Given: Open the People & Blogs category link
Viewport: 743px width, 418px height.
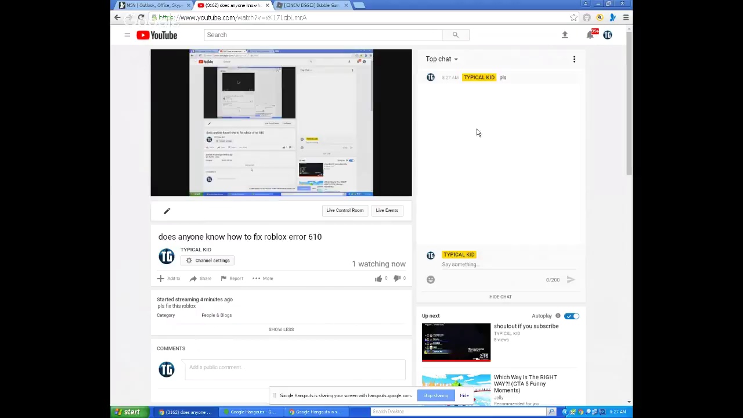Looking at the screenshot, I should pos(217,315).
